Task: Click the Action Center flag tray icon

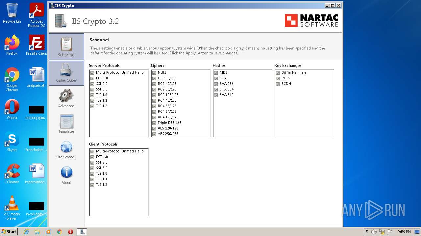Action: coord(389,232)
